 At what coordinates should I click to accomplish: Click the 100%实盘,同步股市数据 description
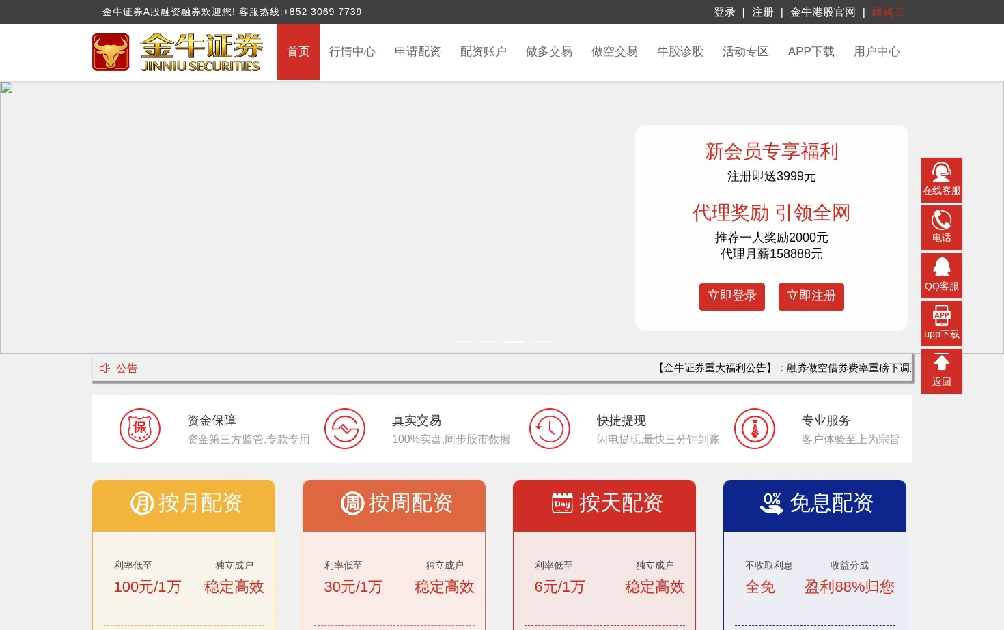pos(451,440)
